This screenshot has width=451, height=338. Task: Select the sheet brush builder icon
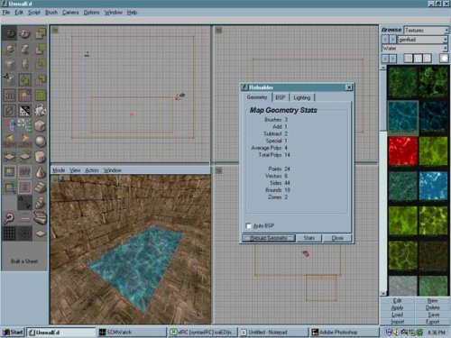40,233
